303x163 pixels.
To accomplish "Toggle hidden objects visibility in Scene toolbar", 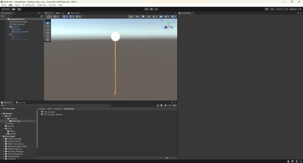I will 161,17.
